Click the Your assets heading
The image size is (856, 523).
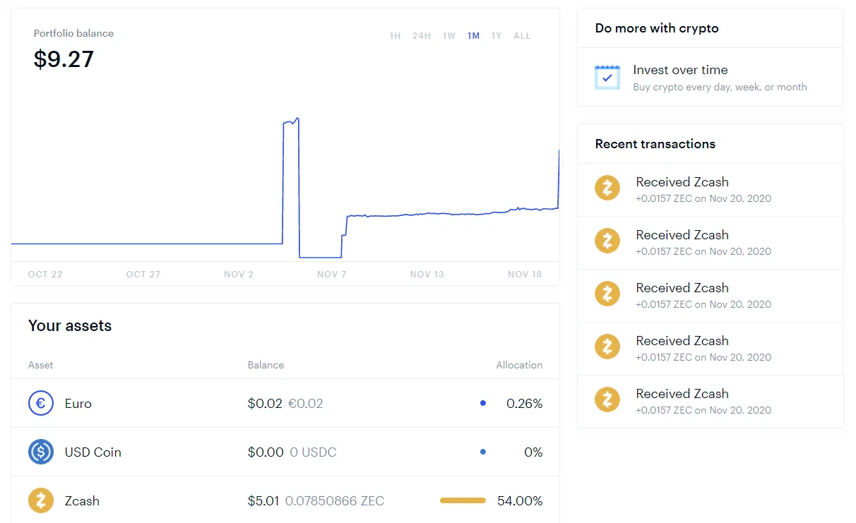tap(70, 326)
